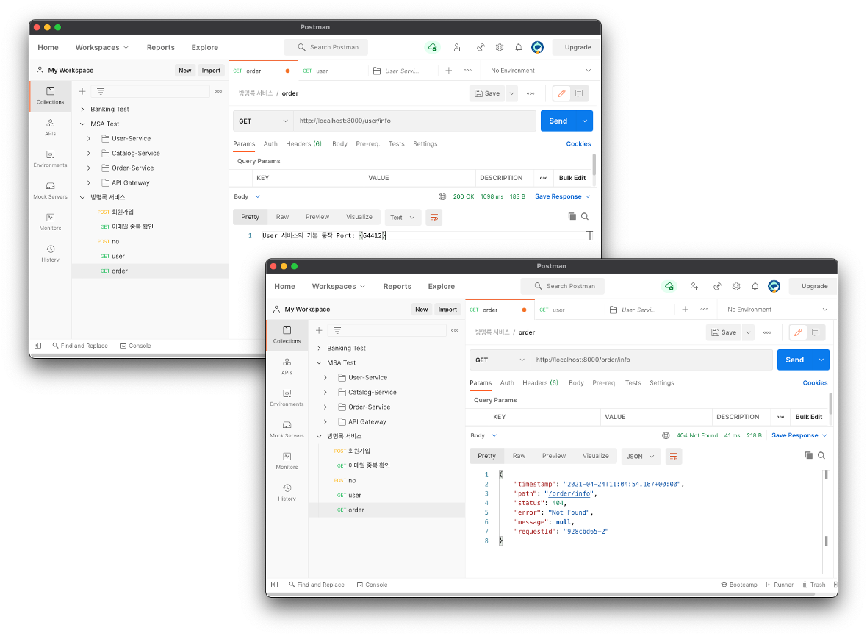Copy response body in front window

(808, 455)
